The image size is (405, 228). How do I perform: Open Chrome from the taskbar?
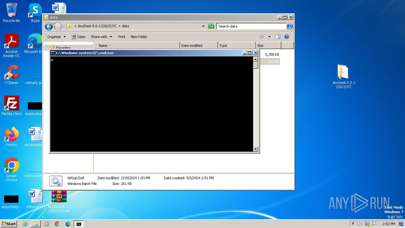(57, 224)
